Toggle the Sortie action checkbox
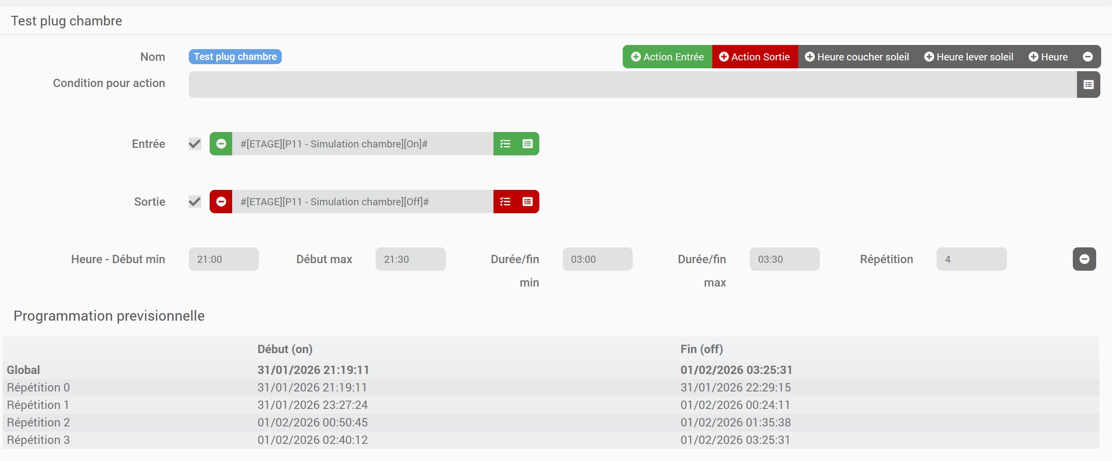Viewport: 1112px width, 461px height. [x=195, y=202]
